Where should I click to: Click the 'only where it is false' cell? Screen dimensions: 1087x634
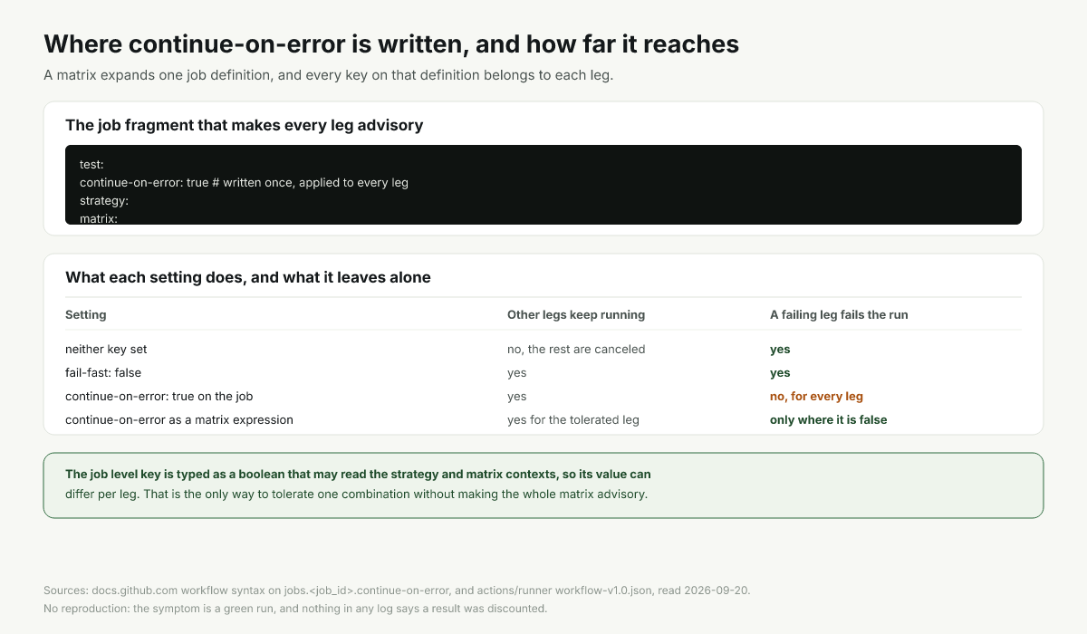[829, 419]
